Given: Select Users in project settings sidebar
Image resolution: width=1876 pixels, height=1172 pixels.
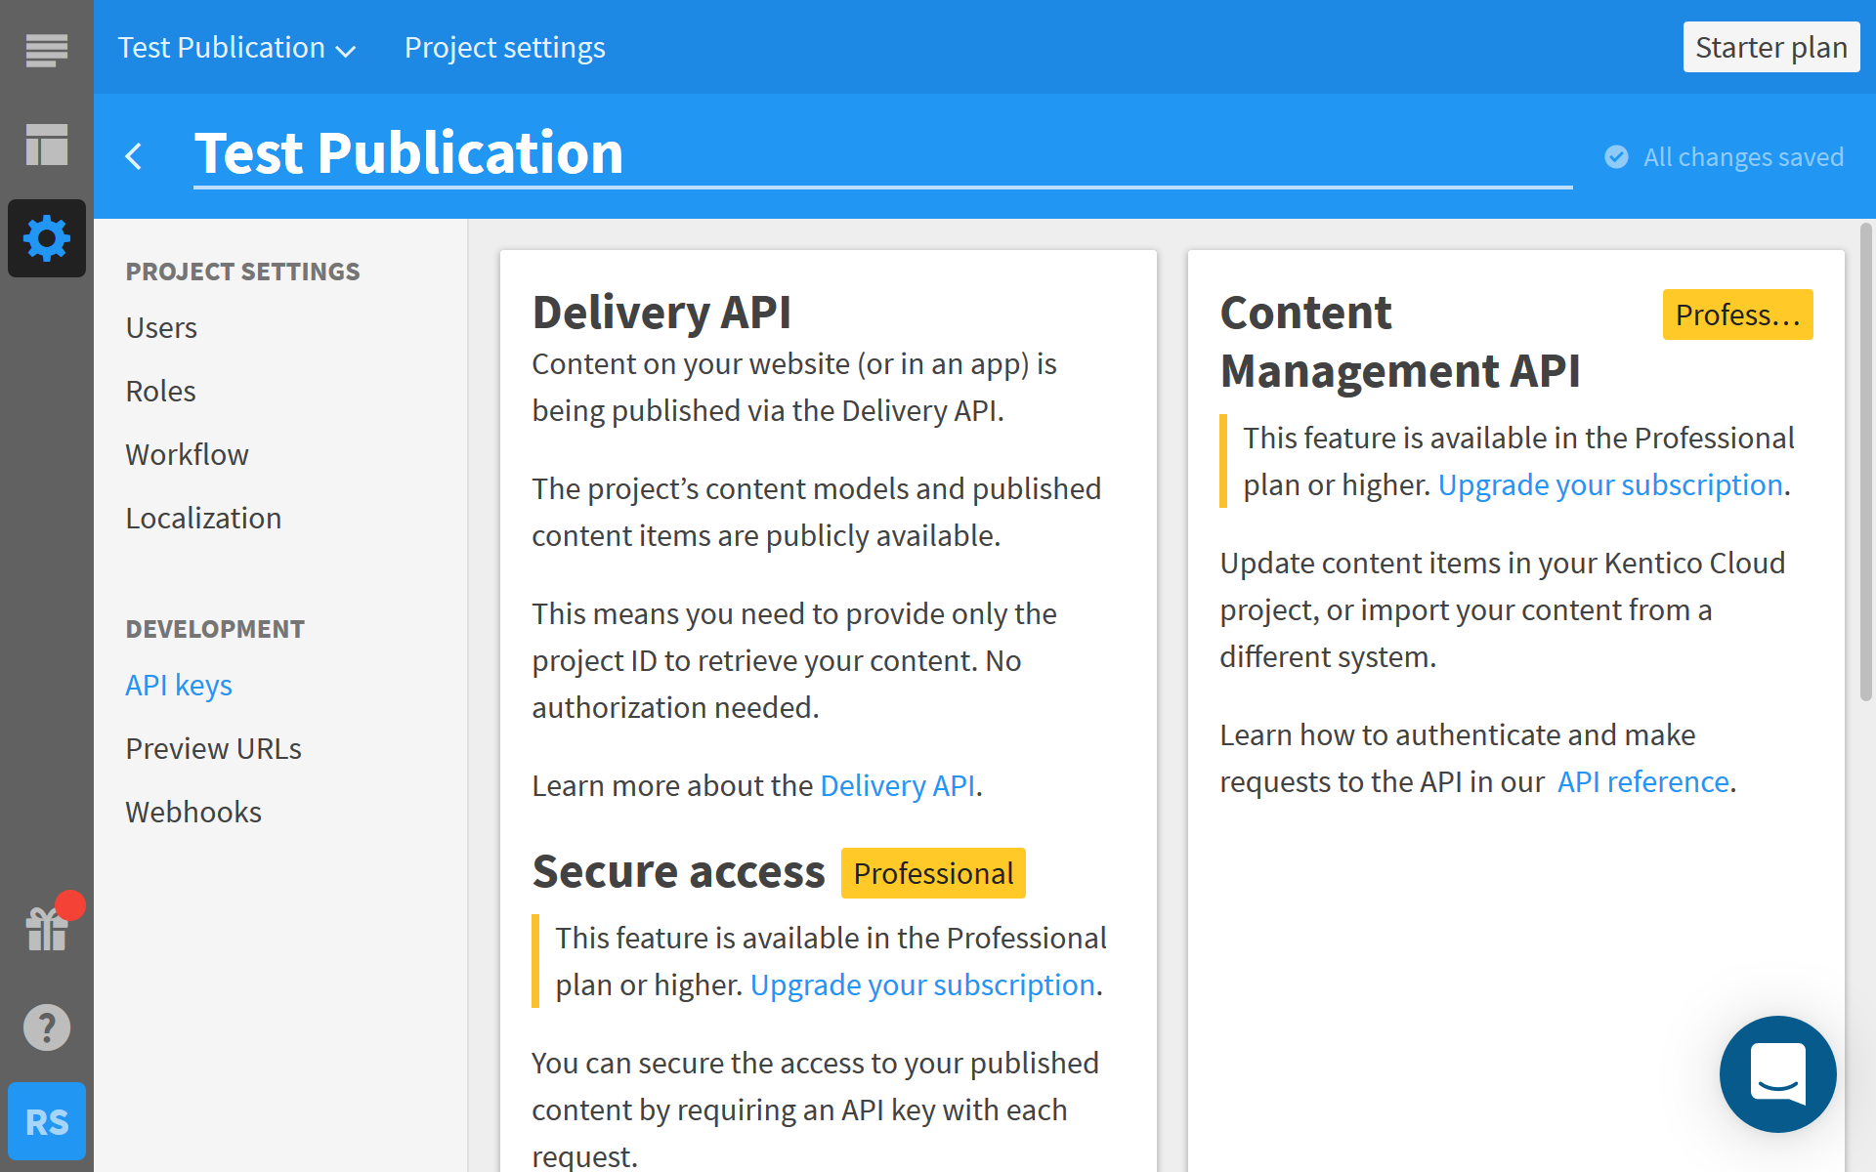Looking at the screenshot, I should 161,328.
